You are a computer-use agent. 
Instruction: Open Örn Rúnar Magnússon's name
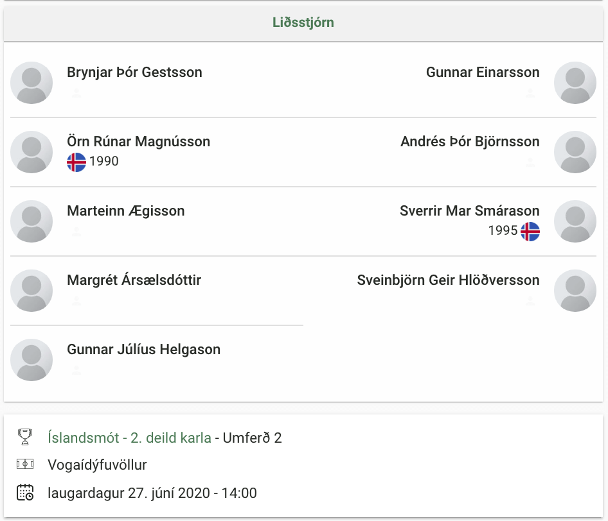click(138, 141)
